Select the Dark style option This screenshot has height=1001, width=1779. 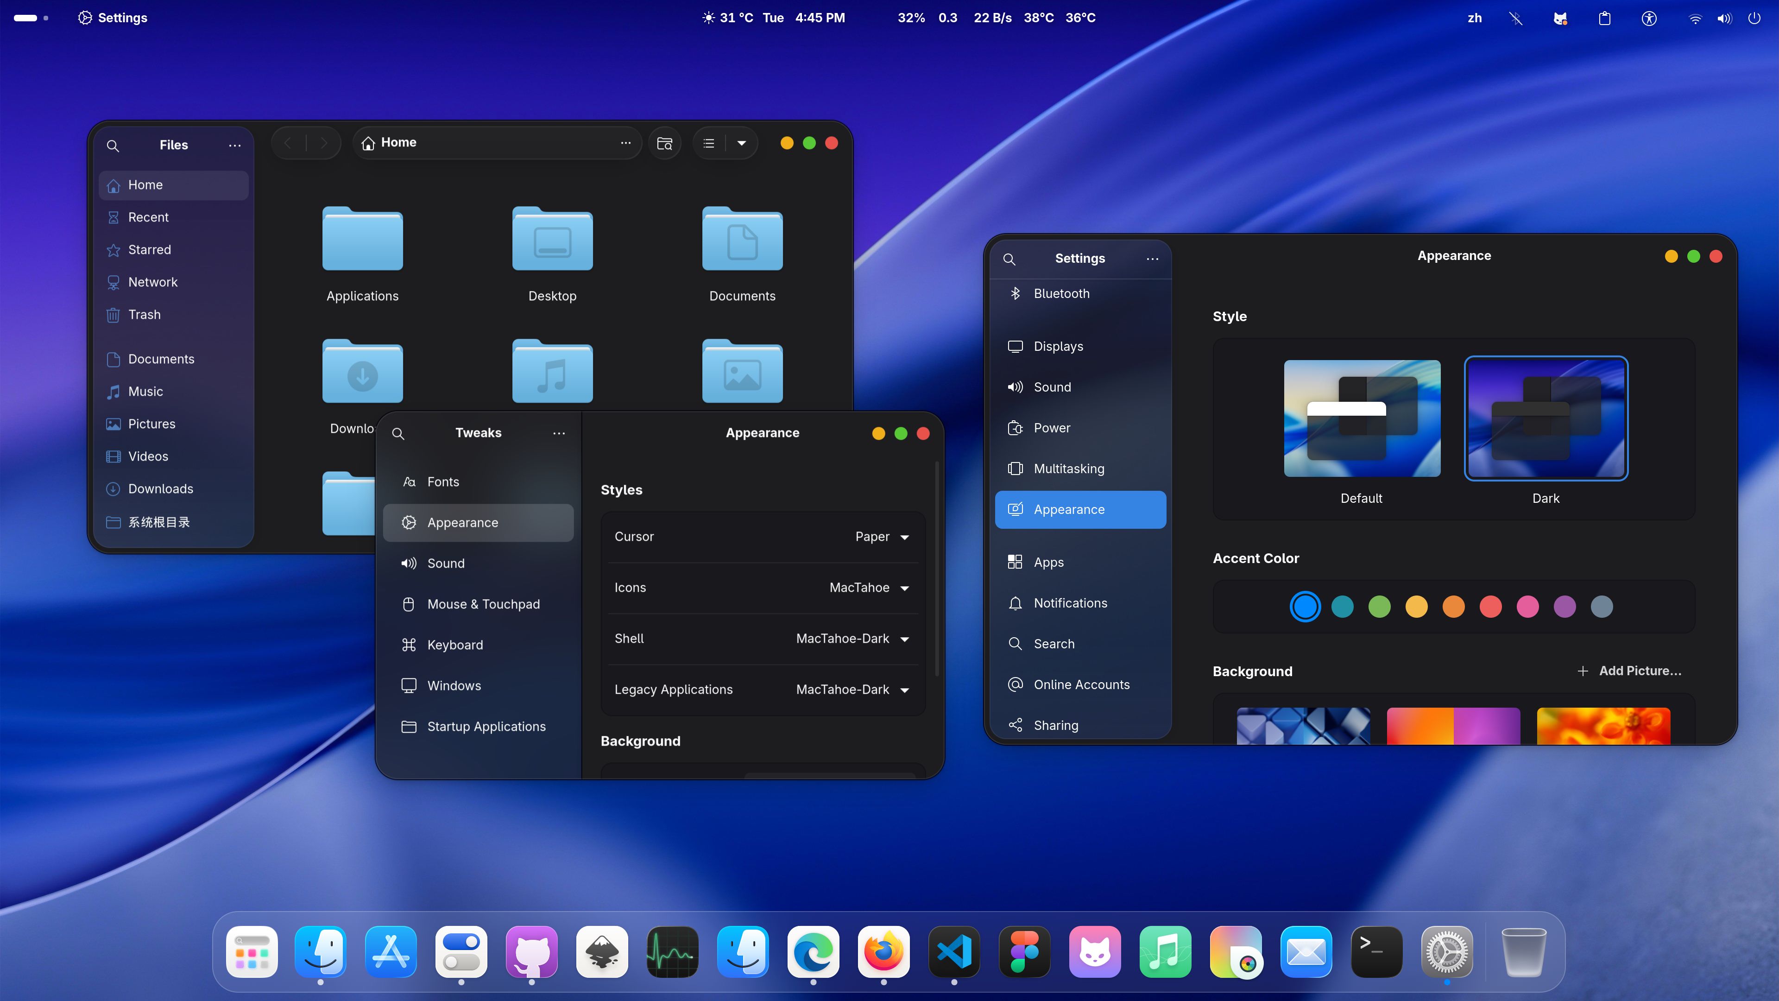[x=1546, y=418]
